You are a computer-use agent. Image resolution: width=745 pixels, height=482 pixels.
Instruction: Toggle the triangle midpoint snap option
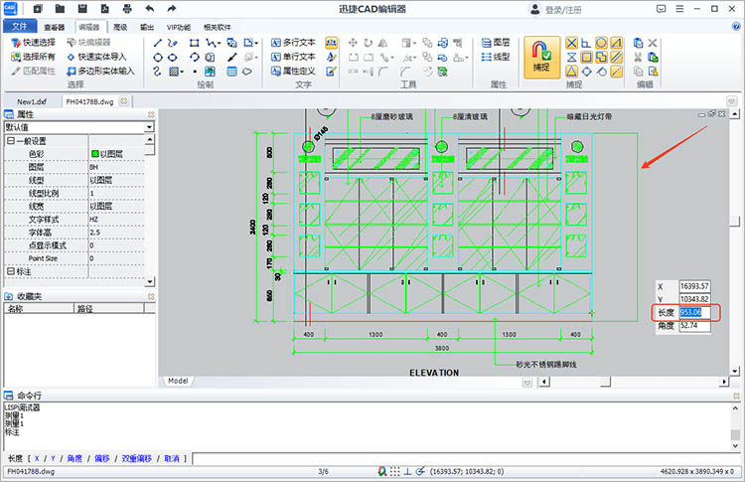[x=571, y=72]
